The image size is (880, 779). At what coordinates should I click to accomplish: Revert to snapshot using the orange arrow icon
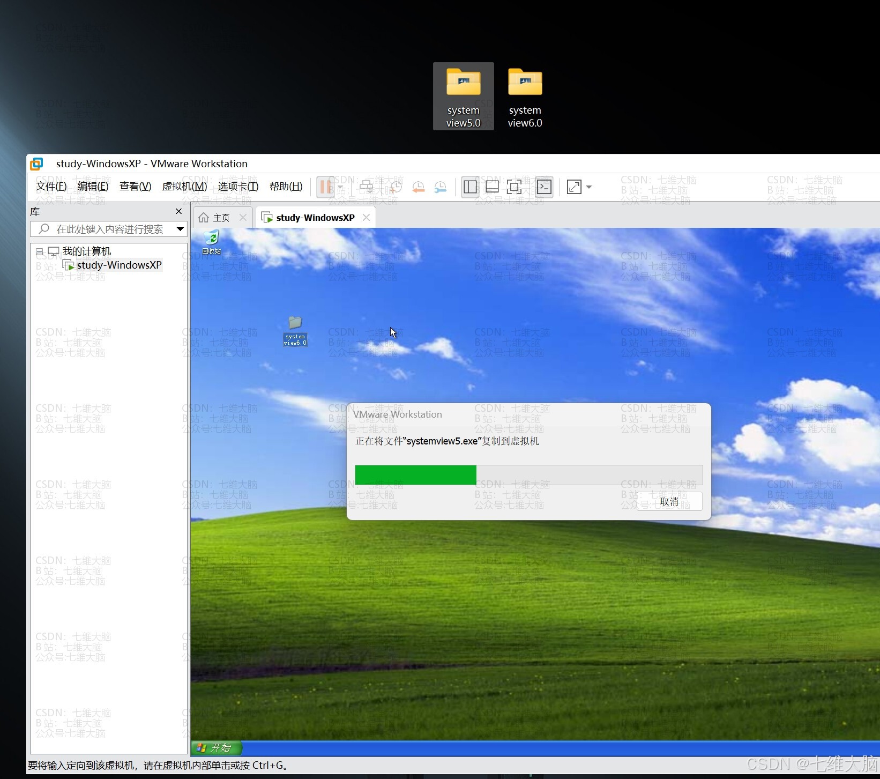click(418, 187)
